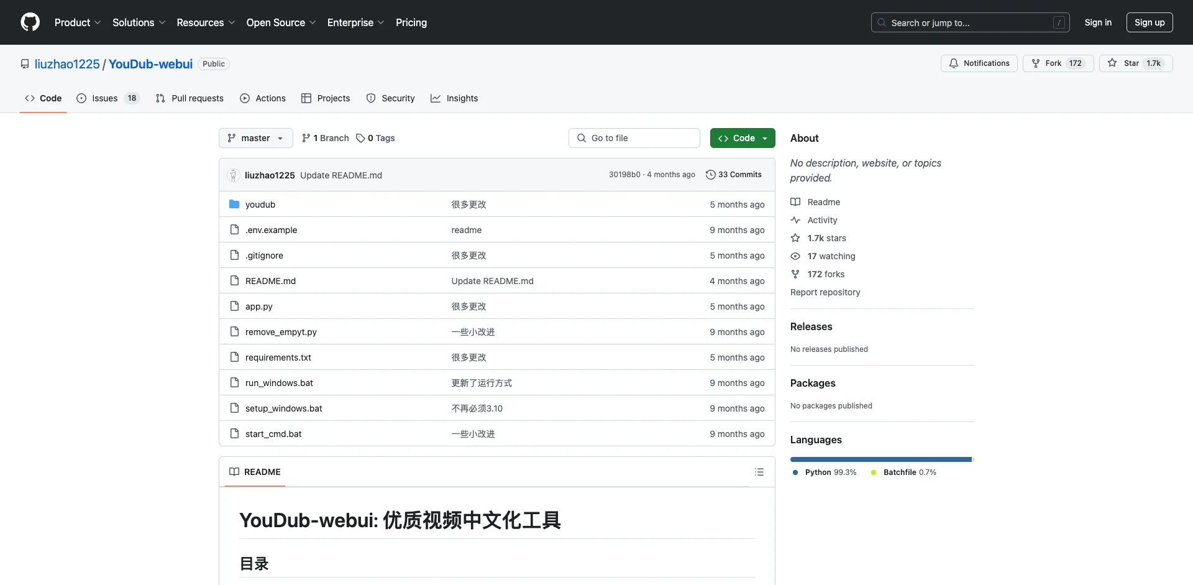The height and width of the screenshot is (585, 1193).
Task: Switch to the Issues tab
Action: tap(108, 98)
